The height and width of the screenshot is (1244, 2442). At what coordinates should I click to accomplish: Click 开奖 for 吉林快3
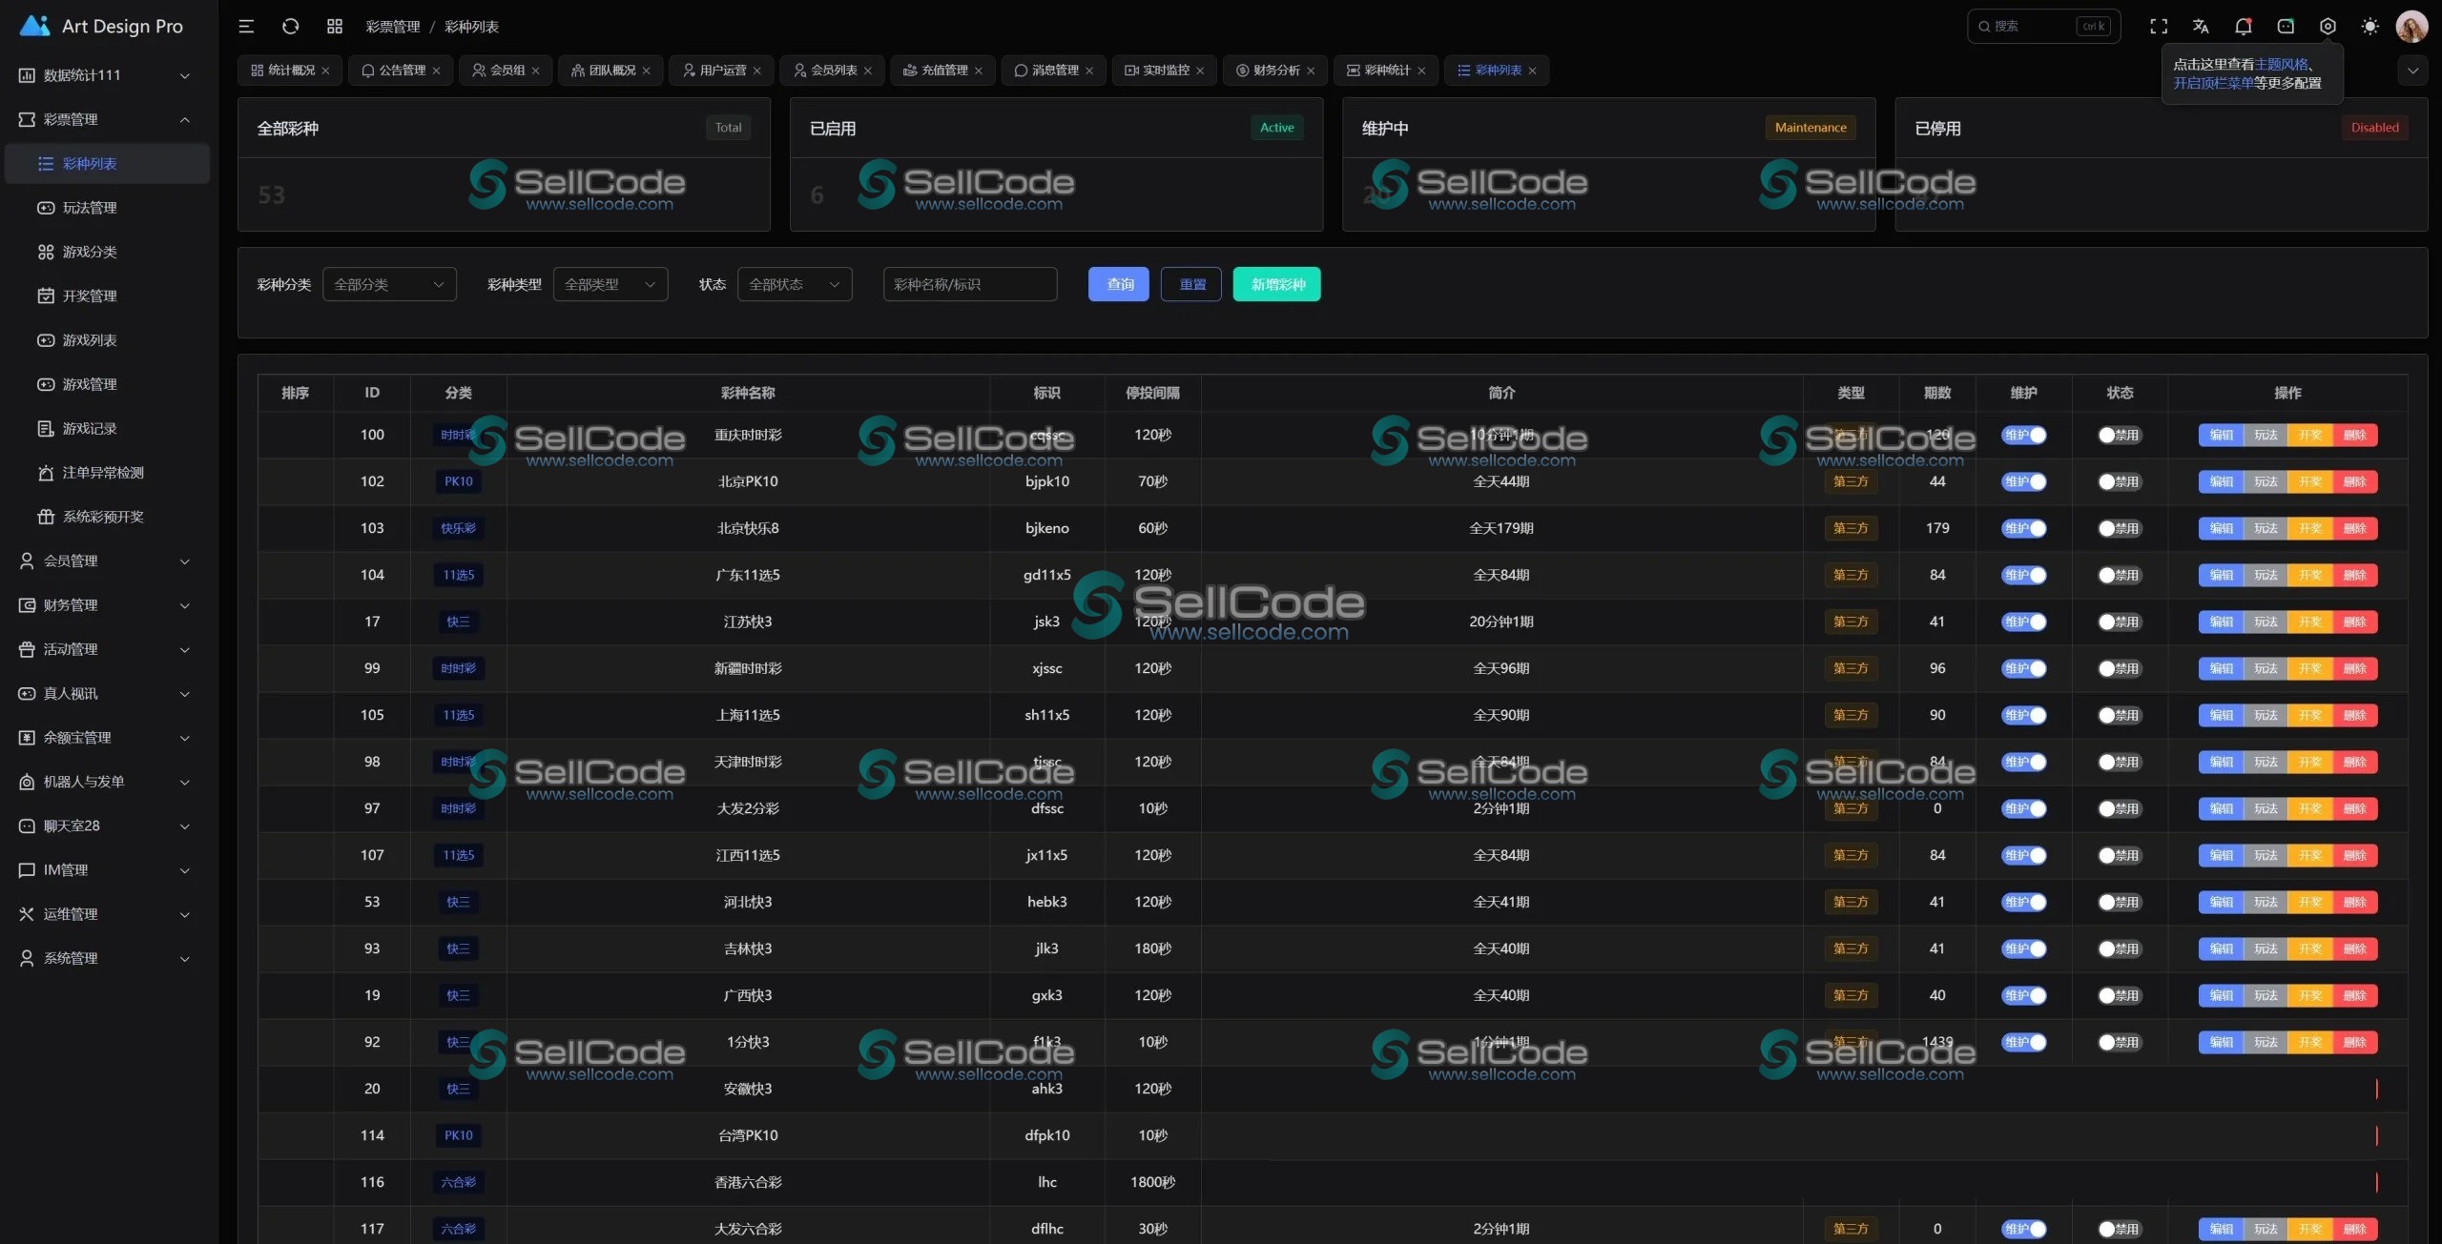click(x=2310, y=948)
